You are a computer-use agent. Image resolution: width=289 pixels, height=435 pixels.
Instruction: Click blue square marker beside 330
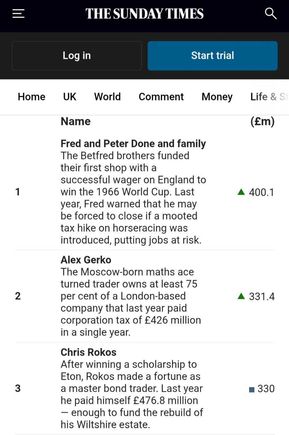point(252,389)
